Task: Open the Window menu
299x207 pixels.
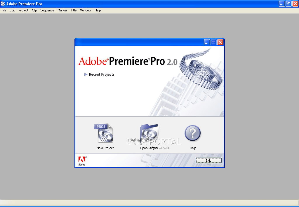Action: click(86, 10)
